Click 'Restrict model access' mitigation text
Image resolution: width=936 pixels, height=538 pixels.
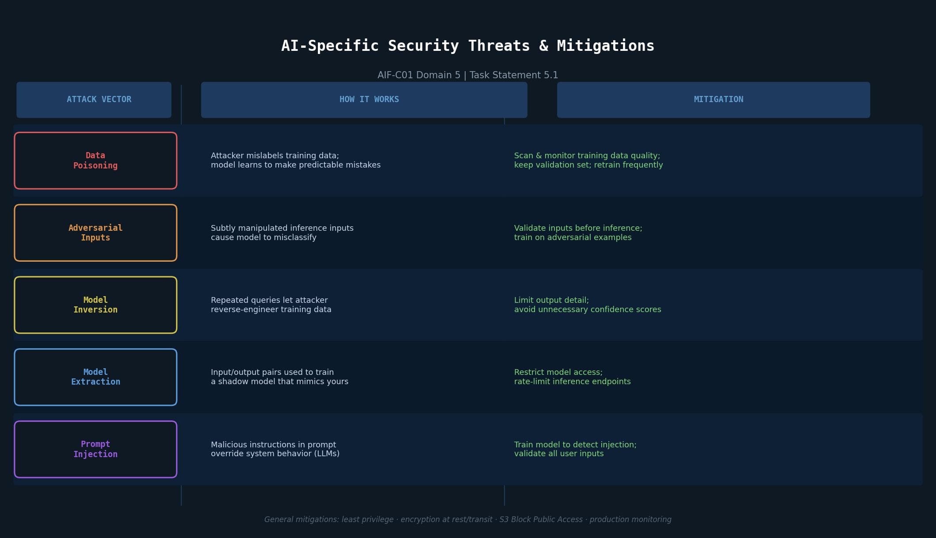(x=572, y=377)
